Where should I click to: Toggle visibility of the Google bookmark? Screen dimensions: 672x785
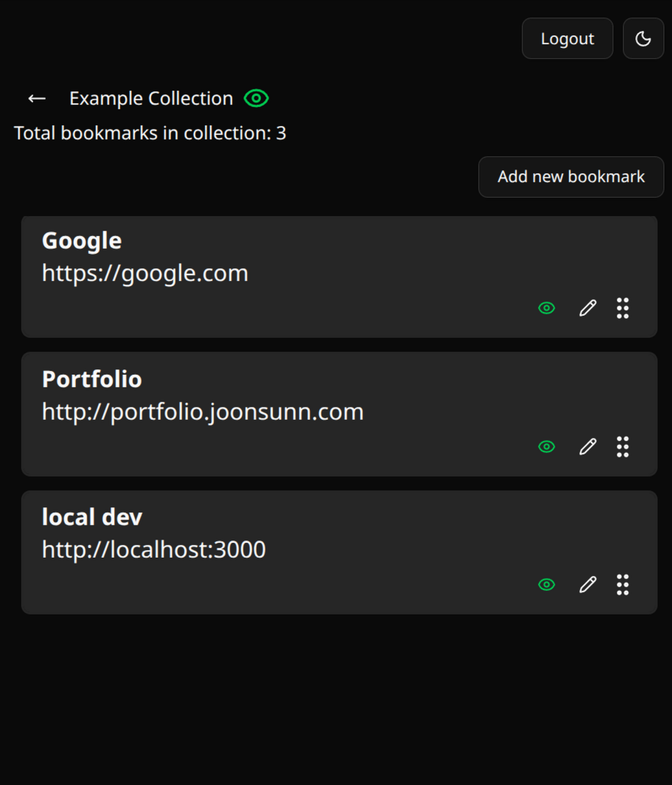[546, 308]
